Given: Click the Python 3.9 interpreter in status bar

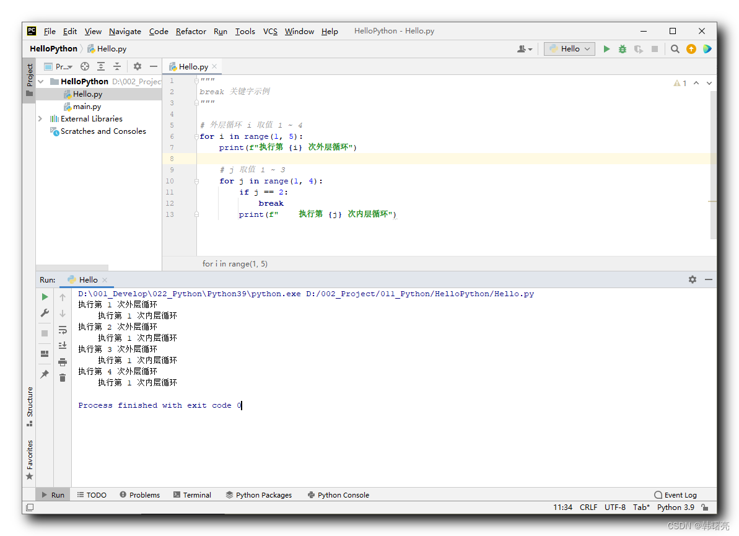Looking at the screenshot, I should (675, 507).
